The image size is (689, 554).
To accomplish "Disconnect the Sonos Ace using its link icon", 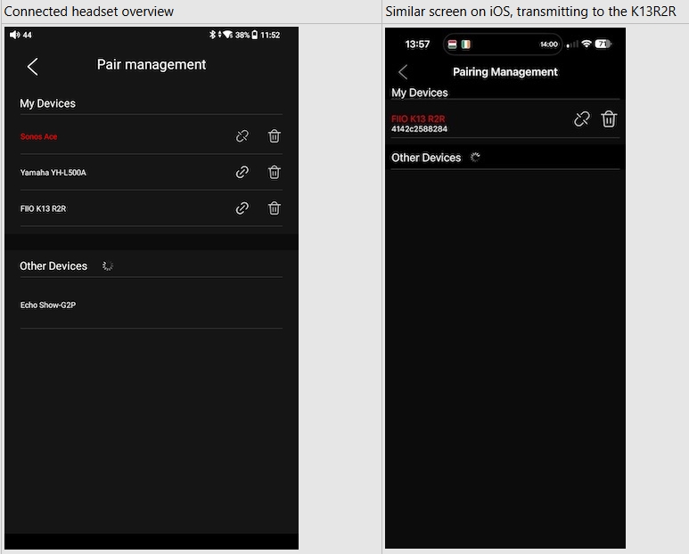I will point(242,136).
